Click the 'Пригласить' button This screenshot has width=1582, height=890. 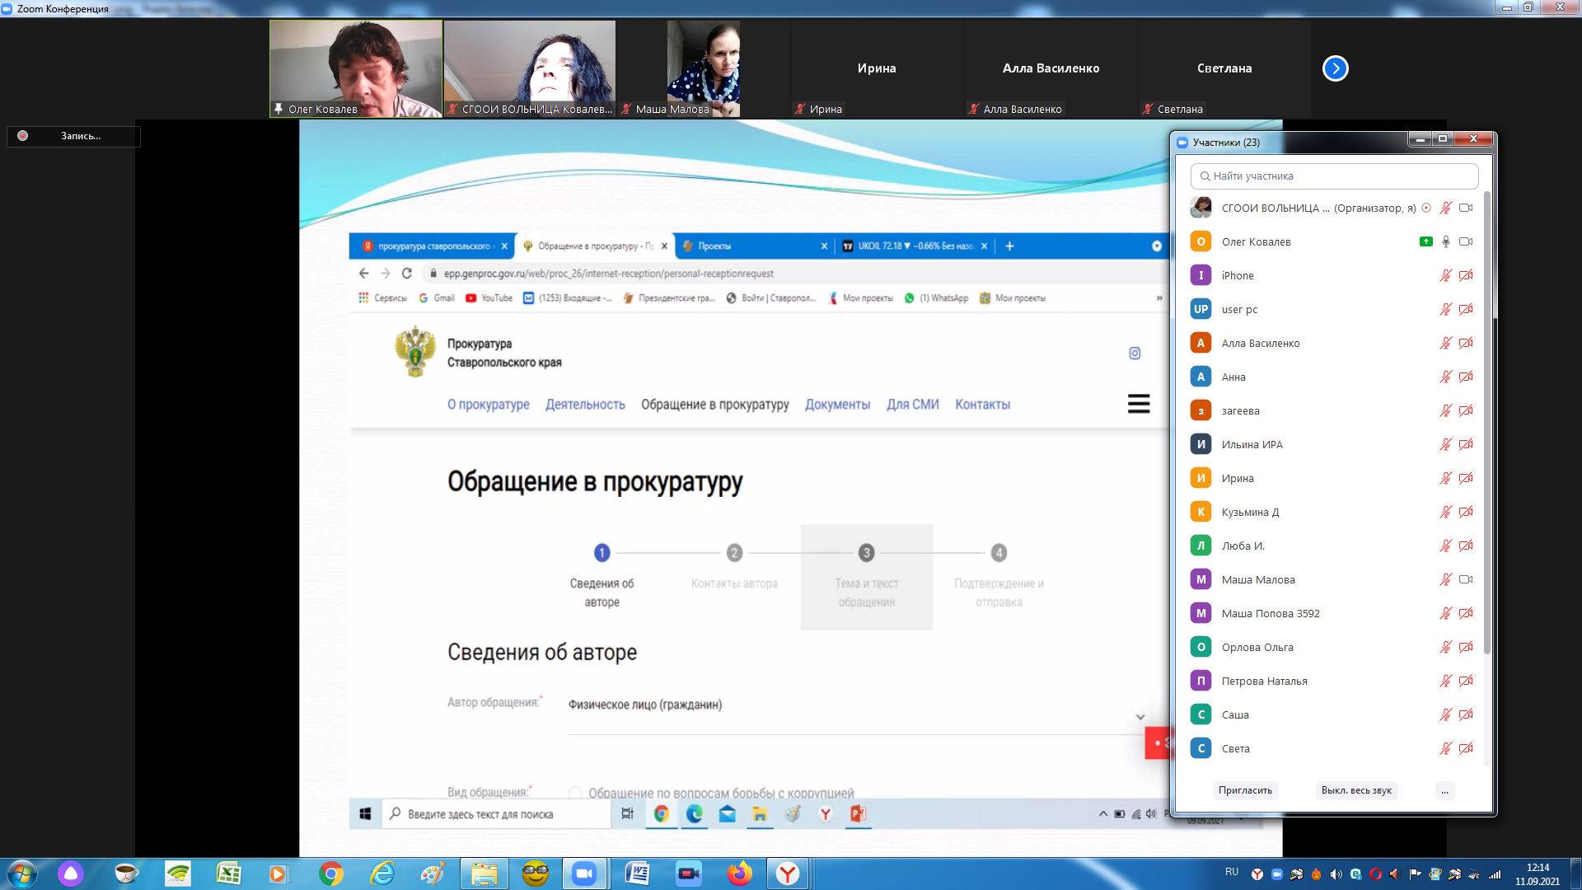(1245, 790)
